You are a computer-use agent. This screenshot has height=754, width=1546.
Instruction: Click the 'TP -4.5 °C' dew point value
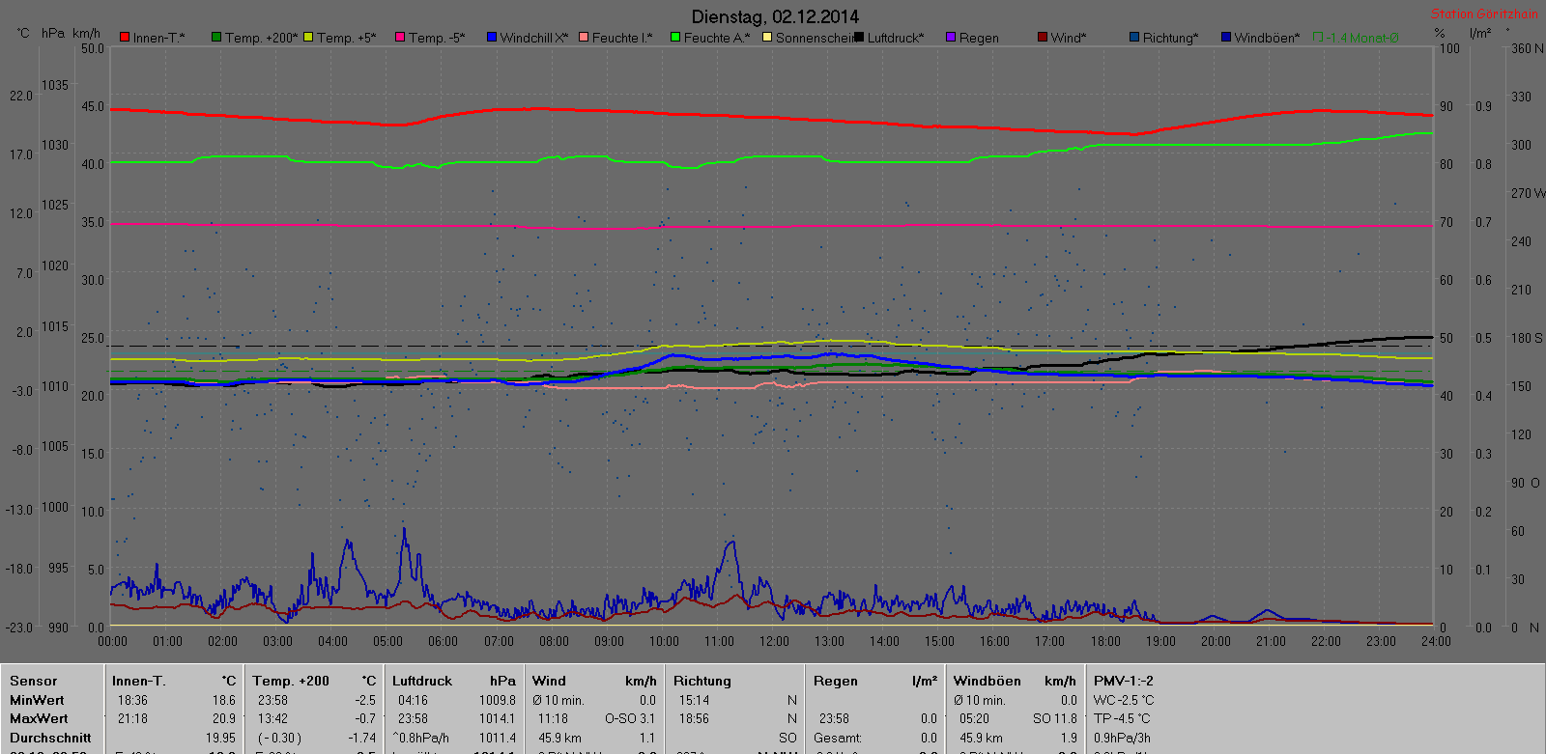(x=1122, y=718)
